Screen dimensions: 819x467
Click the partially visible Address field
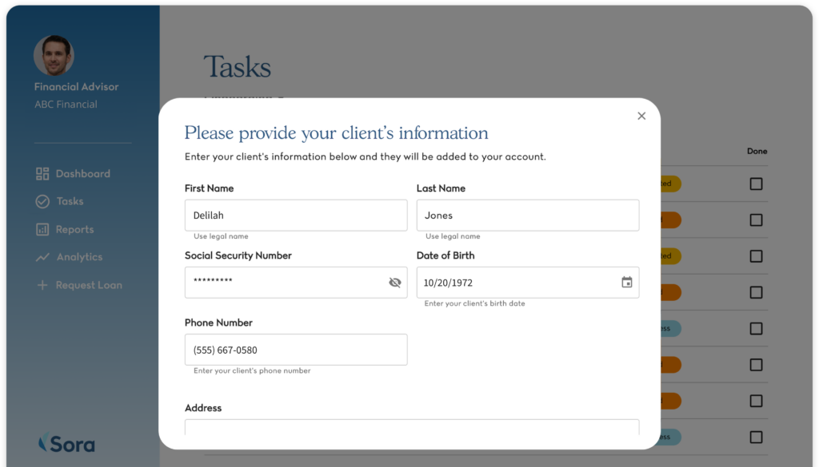412,427
